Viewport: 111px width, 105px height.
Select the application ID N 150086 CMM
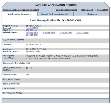pos(72,20)
